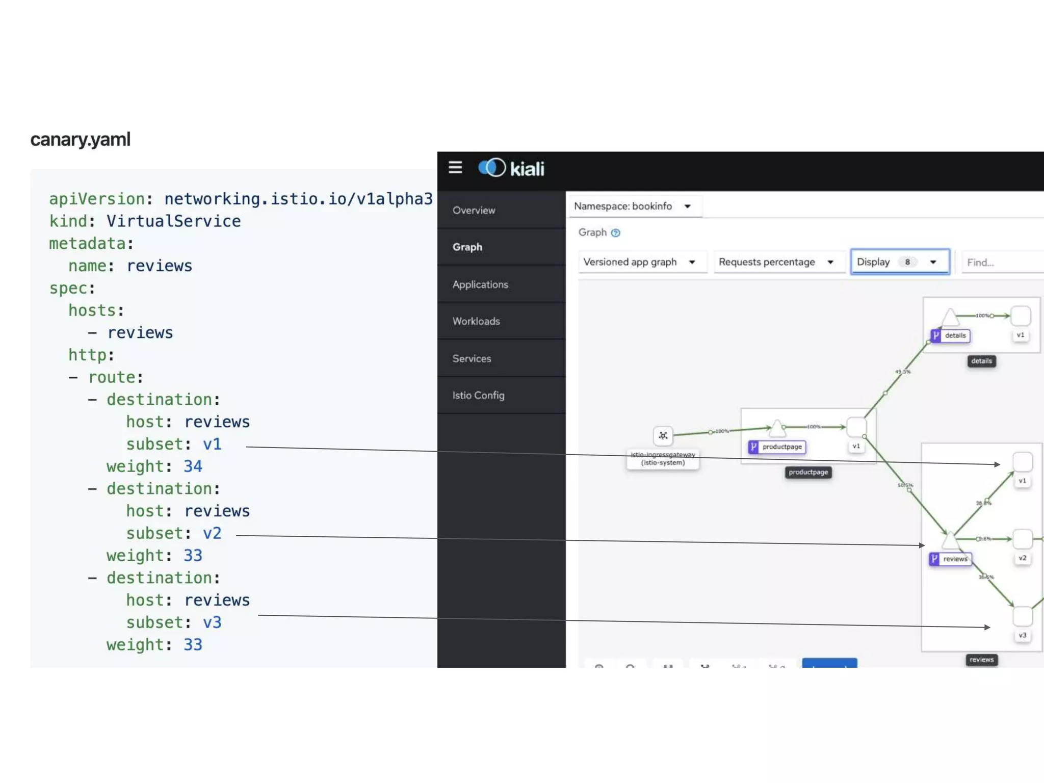Click the Graph help question icon
Viewport: 1044px width, 783px height.
tap(615, 233)
